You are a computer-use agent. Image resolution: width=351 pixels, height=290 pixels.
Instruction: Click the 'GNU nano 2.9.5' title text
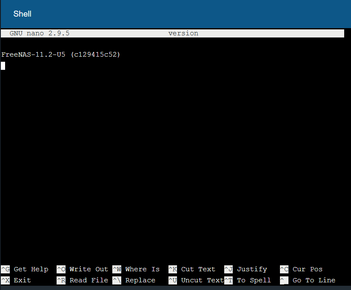tap(40, 33)
